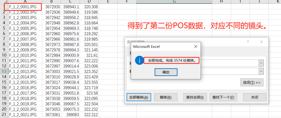Open the upper find-content dropdown arrow

click(261, 63)
